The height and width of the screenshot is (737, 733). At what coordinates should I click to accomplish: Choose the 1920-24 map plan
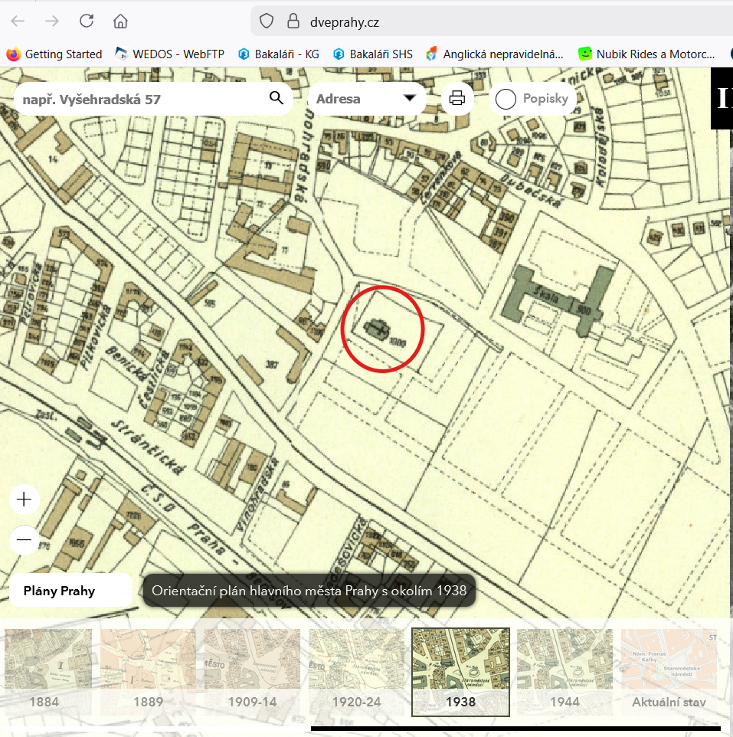tap(355, 671)
